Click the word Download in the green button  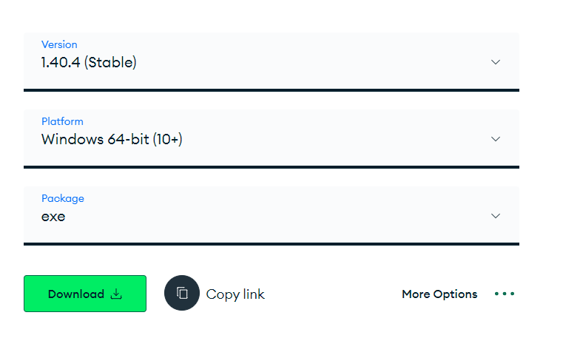pyautogui.click(x=75, y=294)
